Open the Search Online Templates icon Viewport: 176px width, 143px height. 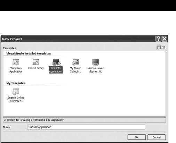[16, 92]
